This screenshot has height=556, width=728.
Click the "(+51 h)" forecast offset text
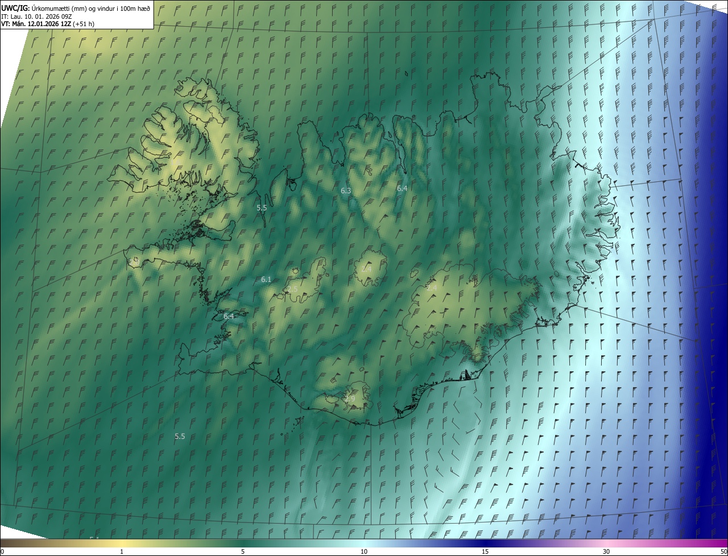(84, 24)
